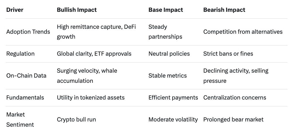Click the 'Global clarity, ETF approvals' cell
The image size is (296, 136).
point(94,54)
